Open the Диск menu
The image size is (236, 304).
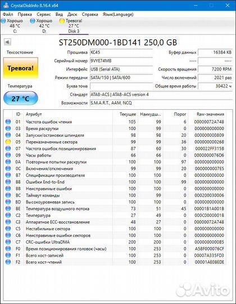[x=72, y=14]
